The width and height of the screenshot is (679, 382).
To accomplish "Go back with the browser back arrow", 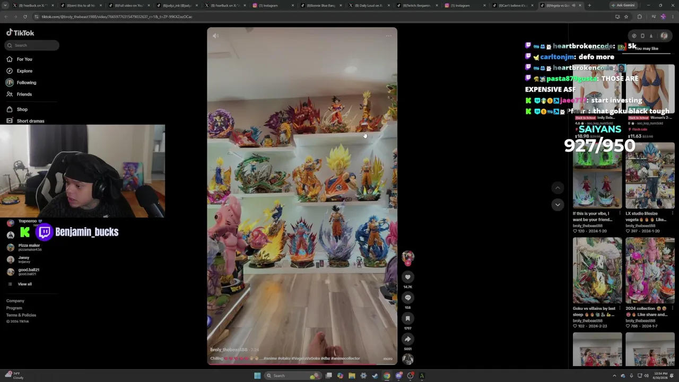I will 6,16.
